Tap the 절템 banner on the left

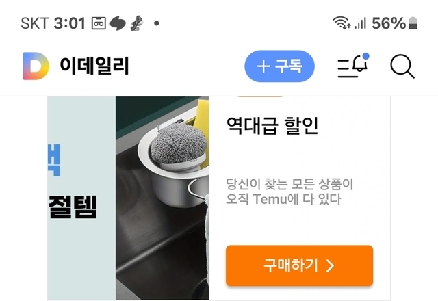coord(73,207)
